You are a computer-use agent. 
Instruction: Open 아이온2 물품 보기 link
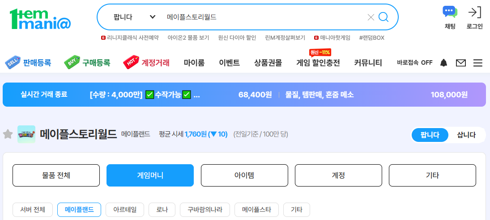coord(188,37)
